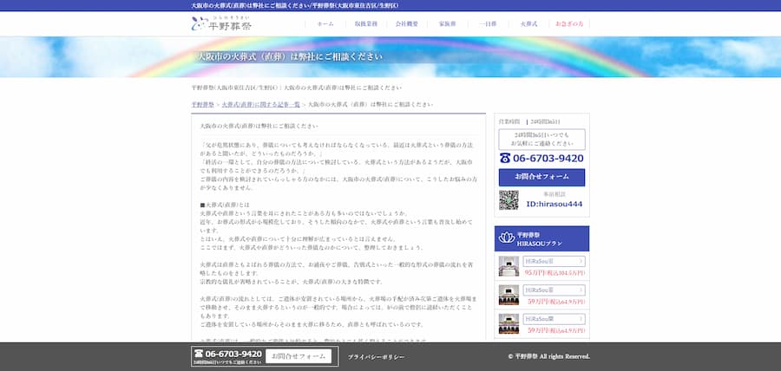Open the 火葬式(直葬)に関する記事一覧 breadcrumb link
The image size is (781, 371).
pyautogui.click(x=260, y=104)
